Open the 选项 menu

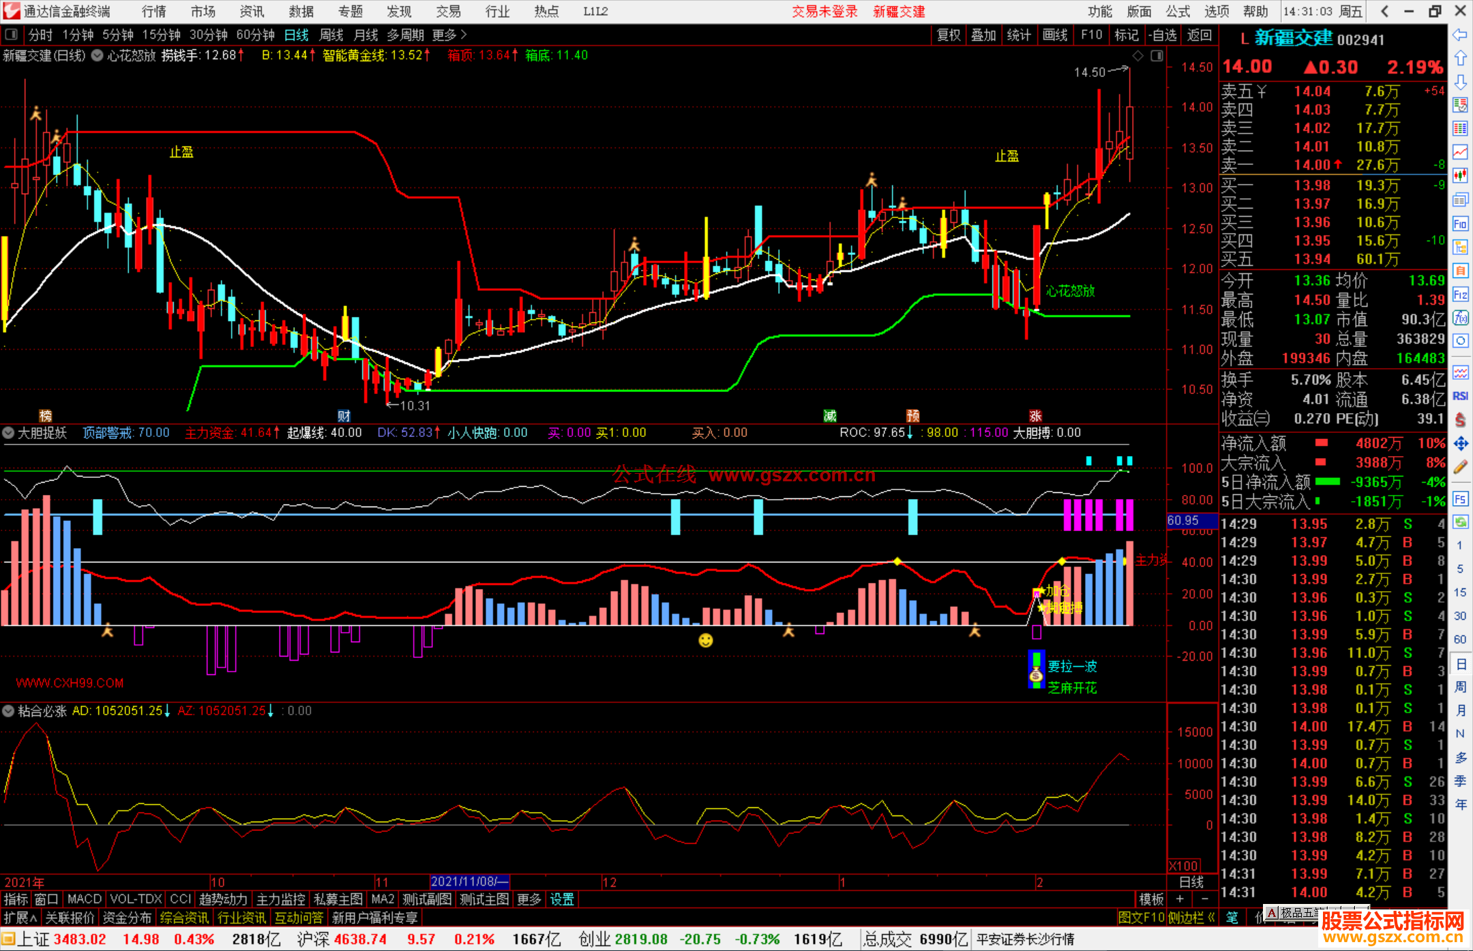point(1217,11)
